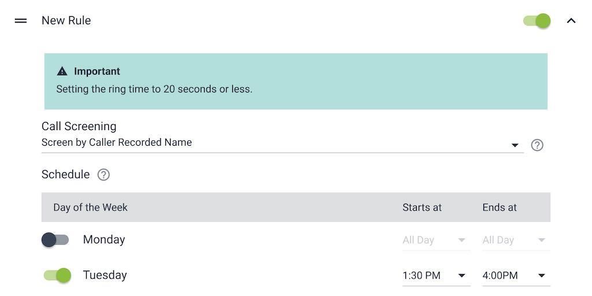
Task: Click Monday Starts at All Day dropdown
Action: 436,240
